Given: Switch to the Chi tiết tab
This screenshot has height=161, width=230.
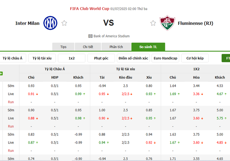Looking at the screenshot, I should click(x=88, y=47).
